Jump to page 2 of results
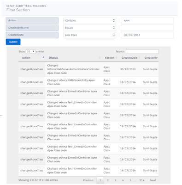This screenshot has height=185, width=182. pyautogui.click(x=108, y=180)
